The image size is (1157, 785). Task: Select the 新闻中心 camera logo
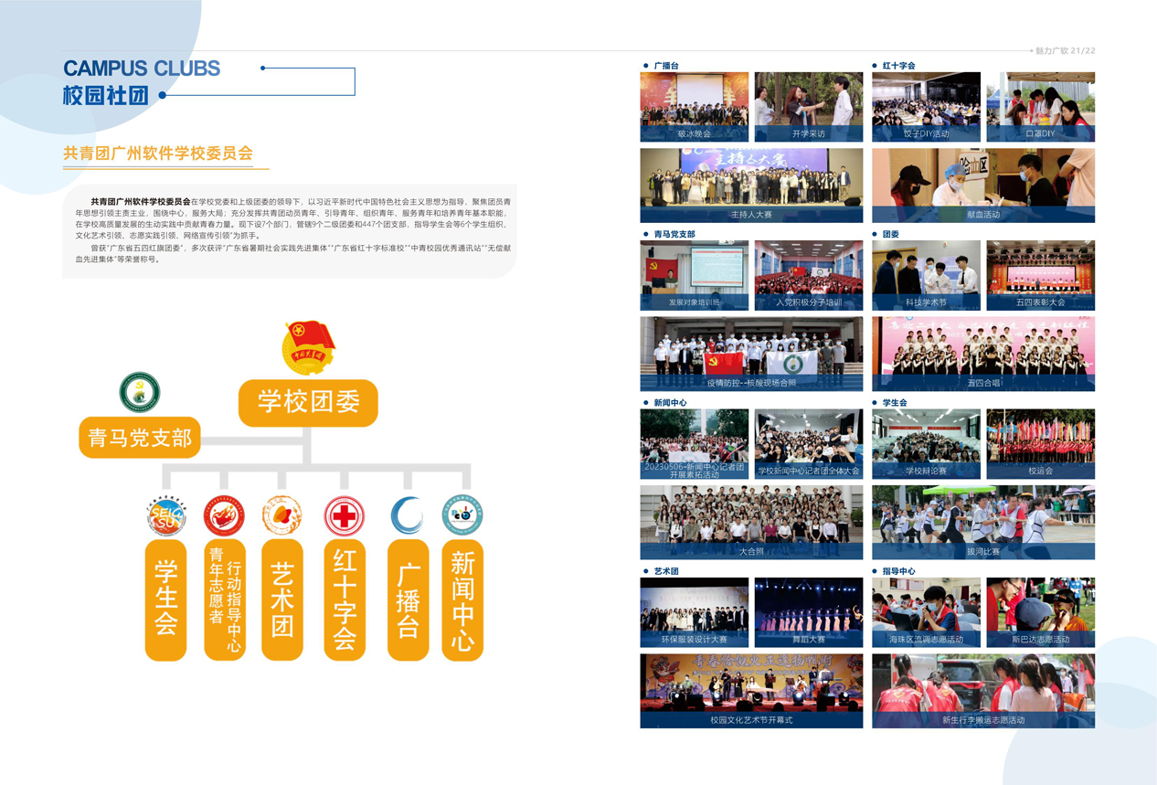pos(462,516)
